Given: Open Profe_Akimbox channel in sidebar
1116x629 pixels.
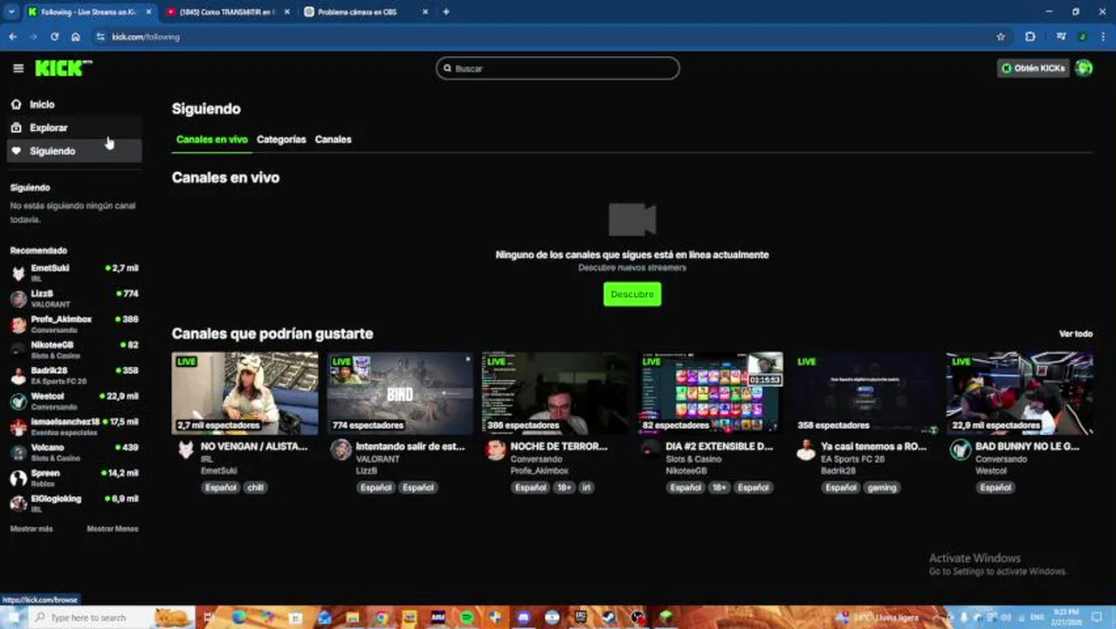Looking at the screenshot, I should pos(73,324).
